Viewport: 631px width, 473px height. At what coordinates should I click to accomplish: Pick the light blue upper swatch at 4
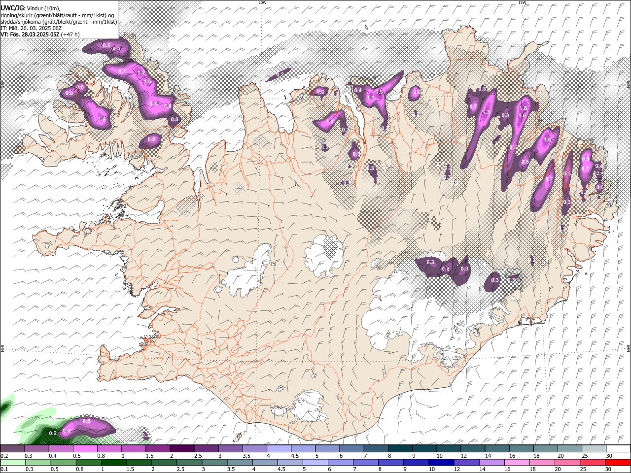click(x=279, y=449)
